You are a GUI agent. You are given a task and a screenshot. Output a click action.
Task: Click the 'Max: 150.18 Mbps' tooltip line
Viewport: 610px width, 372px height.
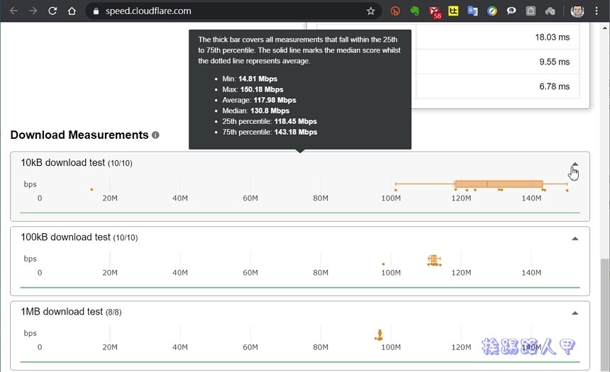(x=253, y=89)
